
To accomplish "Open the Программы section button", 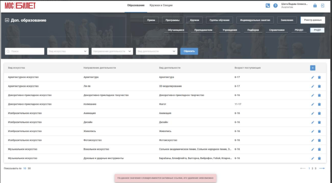I will pyautogui.click(x=172, y=20).
